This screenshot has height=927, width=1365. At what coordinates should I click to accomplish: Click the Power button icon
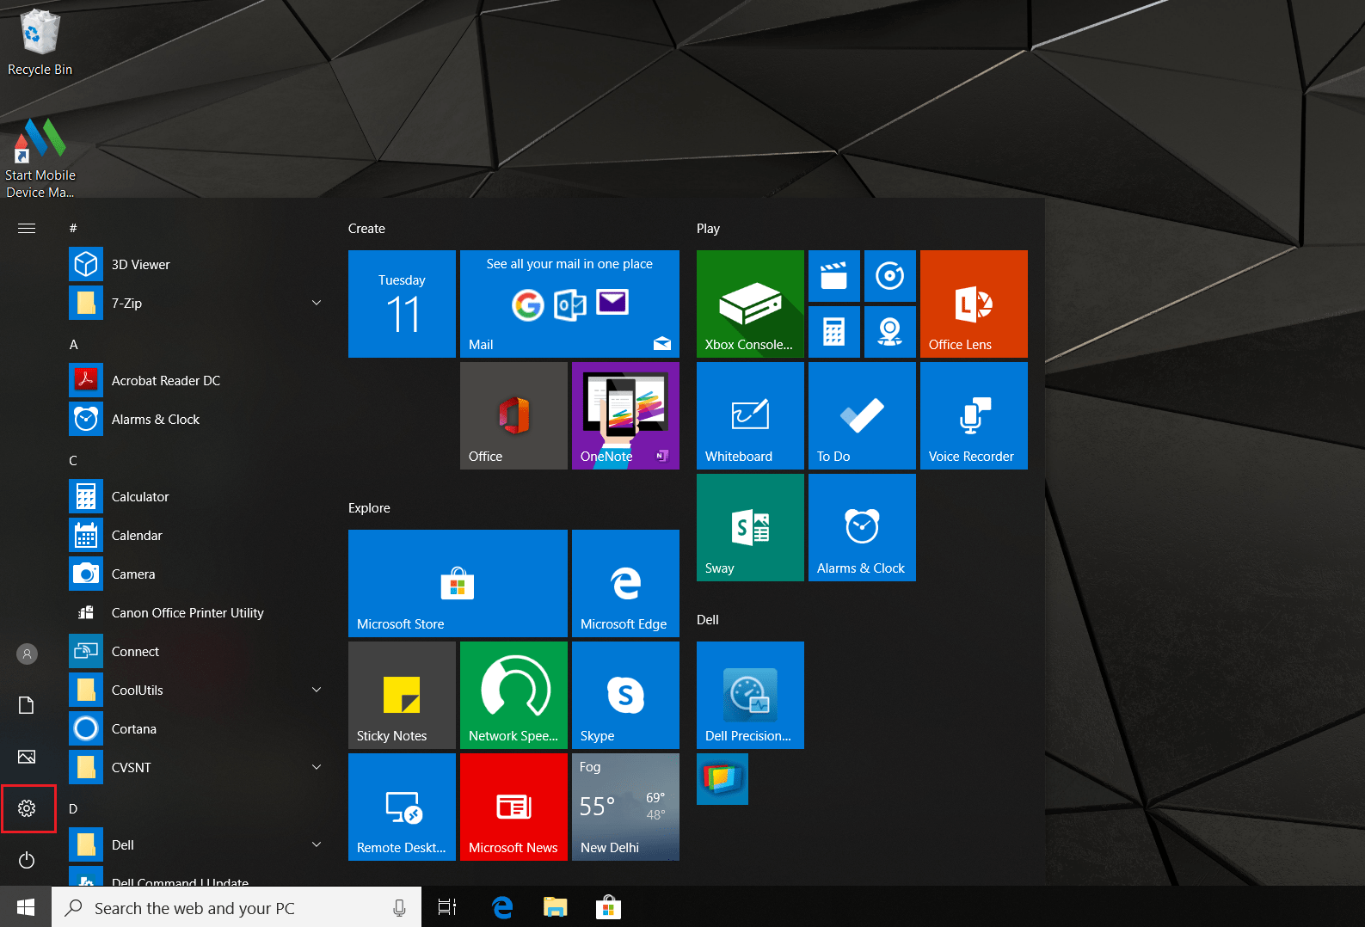pyautogui.click(x=27, y=860)
